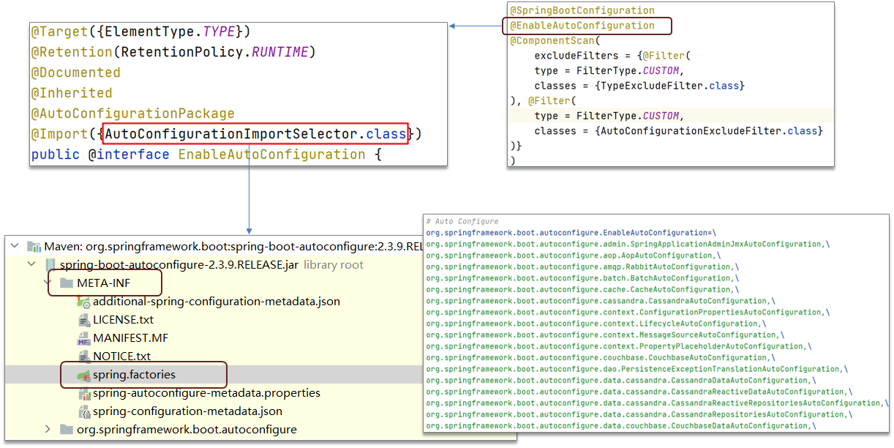The image size is (894, 448).
Task: Click the @AutoConfigurationPackage annotation
Action: [132, 113]
